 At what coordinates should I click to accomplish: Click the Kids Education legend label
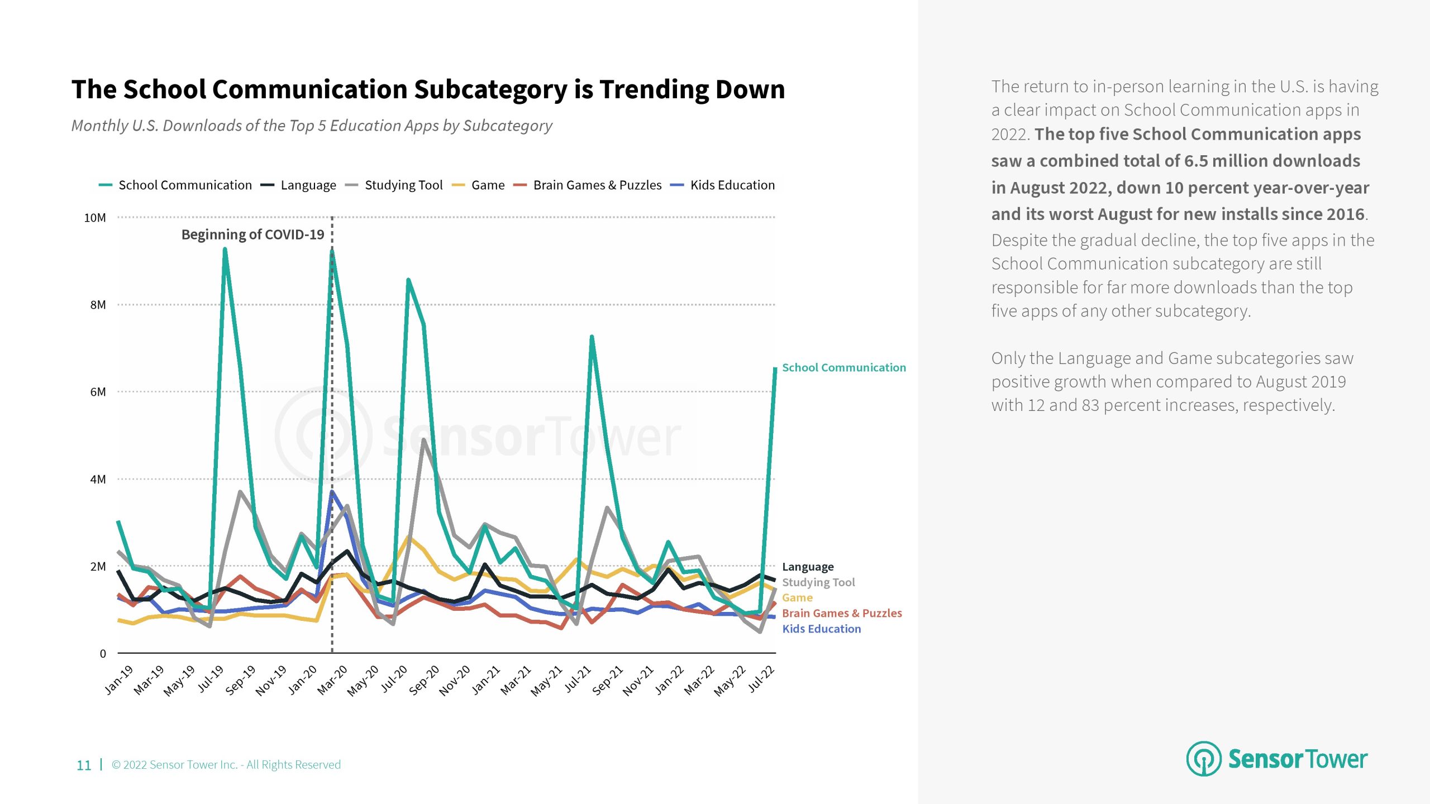[732, 185]
